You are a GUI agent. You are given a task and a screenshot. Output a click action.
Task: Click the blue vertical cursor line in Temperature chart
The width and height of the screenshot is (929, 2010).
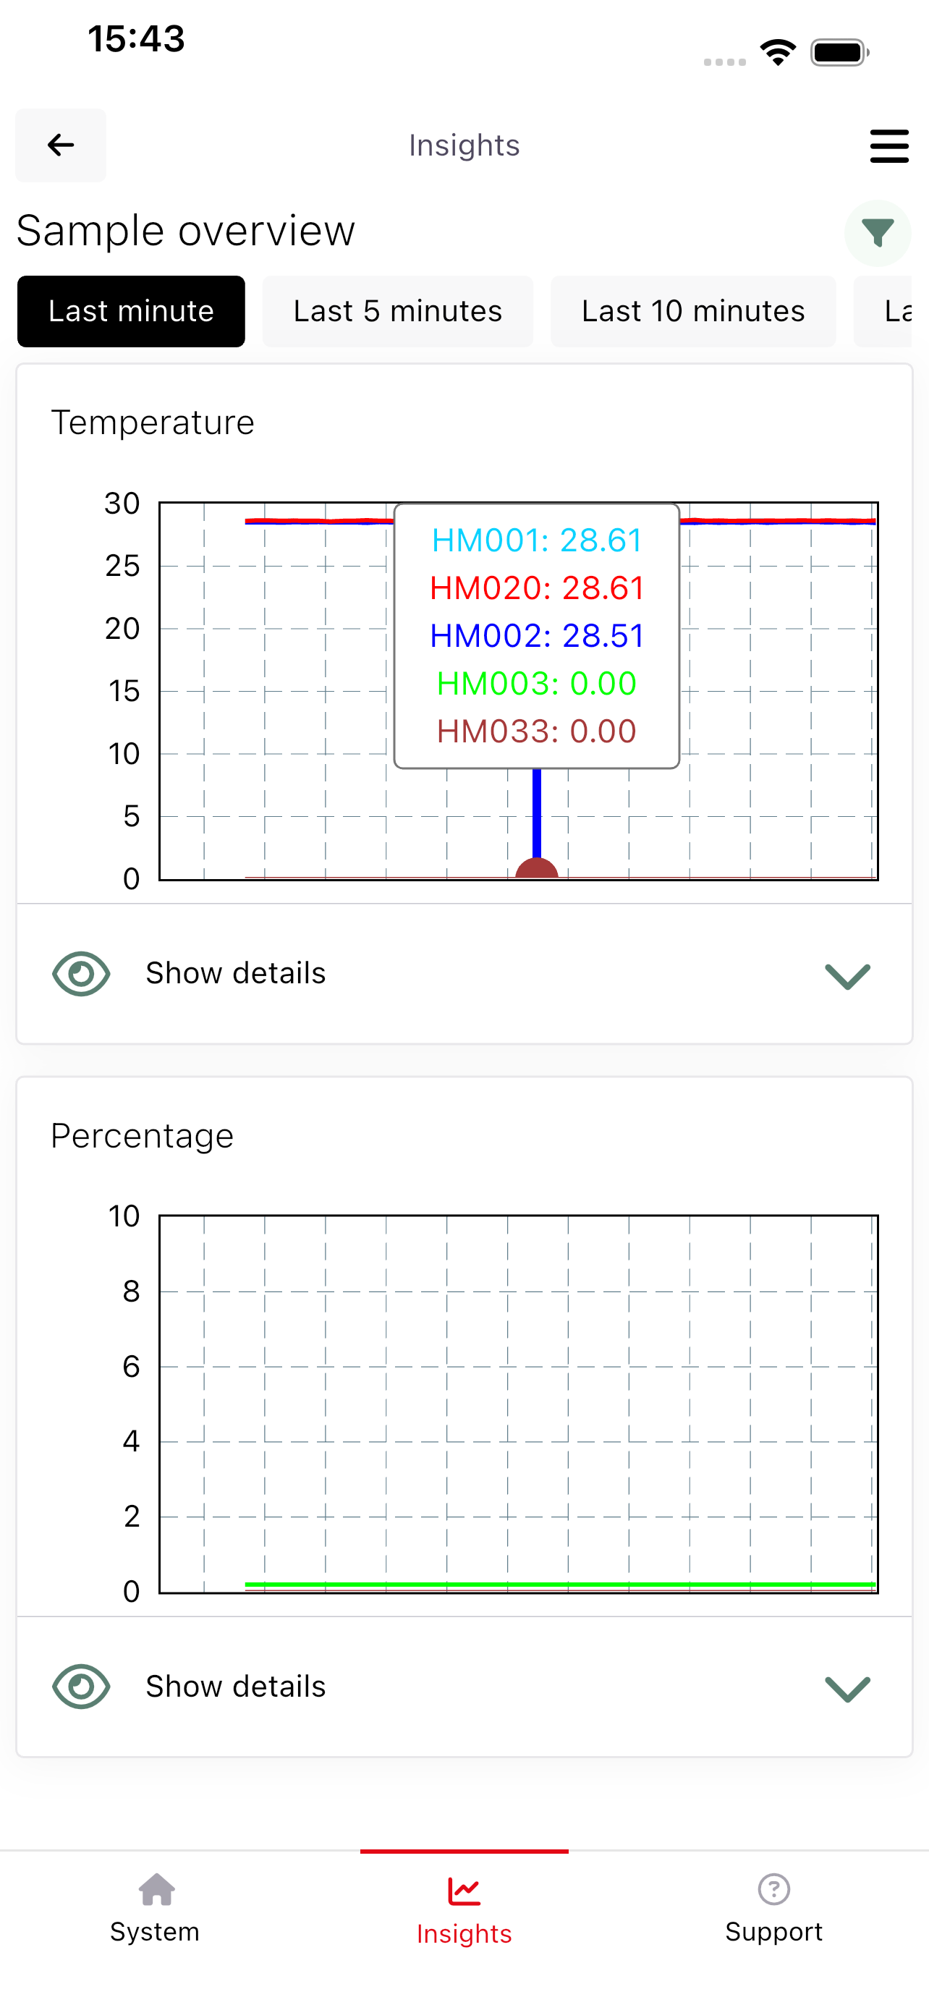pos(537,813)
